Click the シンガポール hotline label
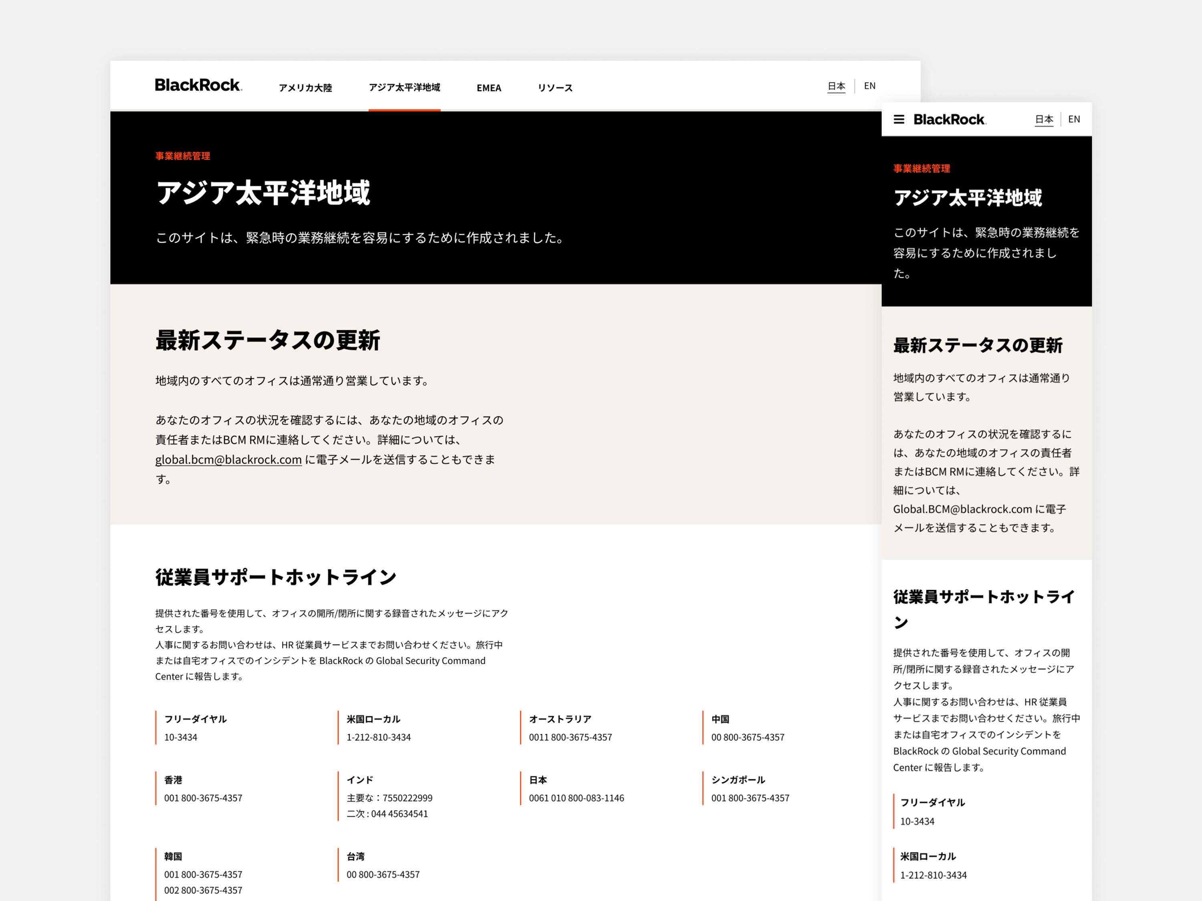Image resolution: width=1202 pixels, height=901 pixels. [x=738, y=780]
